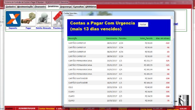195x110 pixels.
Task: Open the Debito Atrasado icon
Action: click(x=44, y=19)
